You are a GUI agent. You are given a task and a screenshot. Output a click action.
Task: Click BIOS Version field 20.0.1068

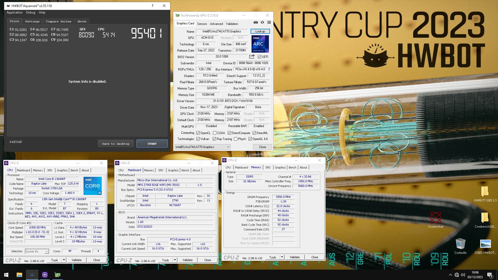coord(222,57)
